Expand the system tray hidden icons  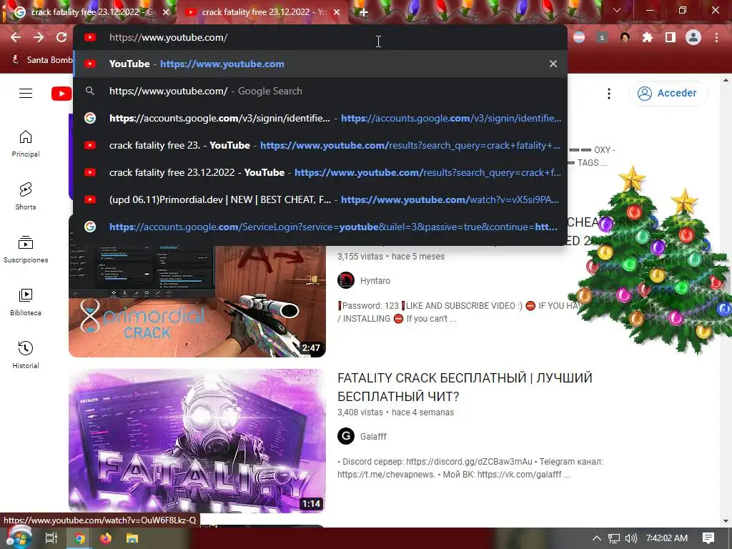pyautogui.click(x=597, y=538)
